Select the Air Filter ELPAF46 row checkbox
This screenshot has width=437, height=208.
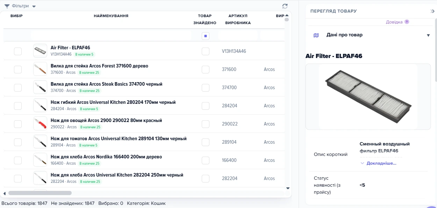[18, 51]
